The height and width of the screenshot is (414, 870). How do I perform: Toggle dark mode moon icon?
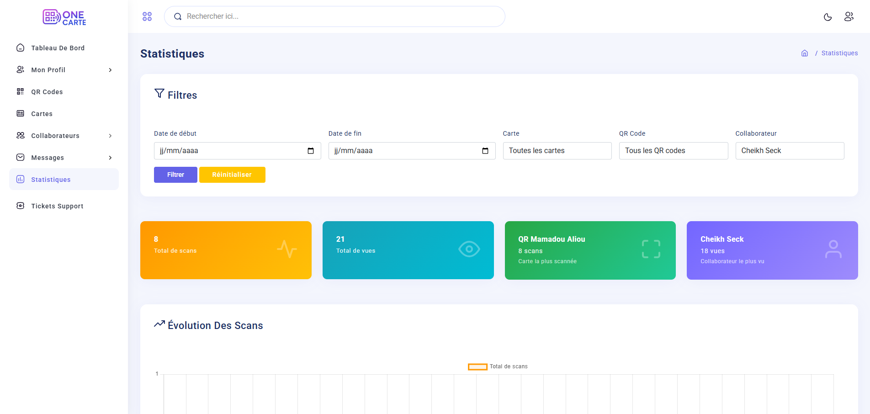tap(828, 17)
